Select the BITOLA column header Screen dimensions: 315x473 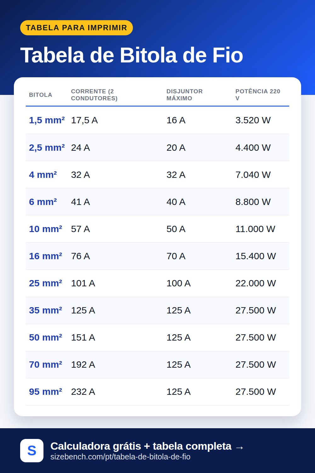[x=41, y=95]
